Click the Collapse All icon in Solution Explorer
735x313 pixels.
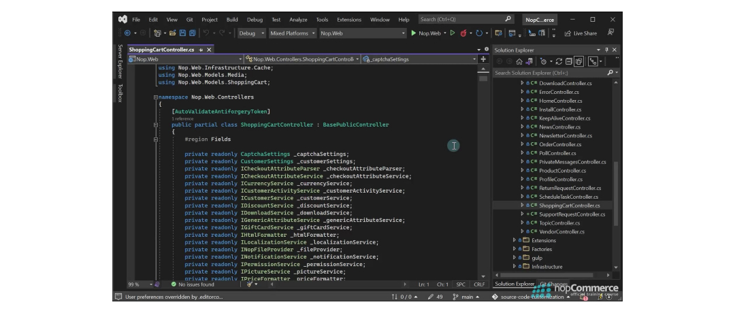(x=568, y=61)
